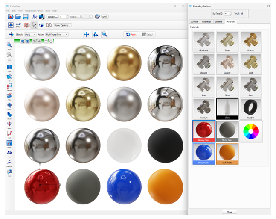Select the Dull Plastic material
Image resolution: width=276 pixels, height=219 pixels.
[227, 154]
